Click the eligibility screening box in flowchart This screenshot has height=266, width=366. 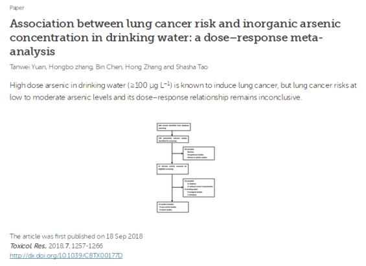tap(172, 169)
